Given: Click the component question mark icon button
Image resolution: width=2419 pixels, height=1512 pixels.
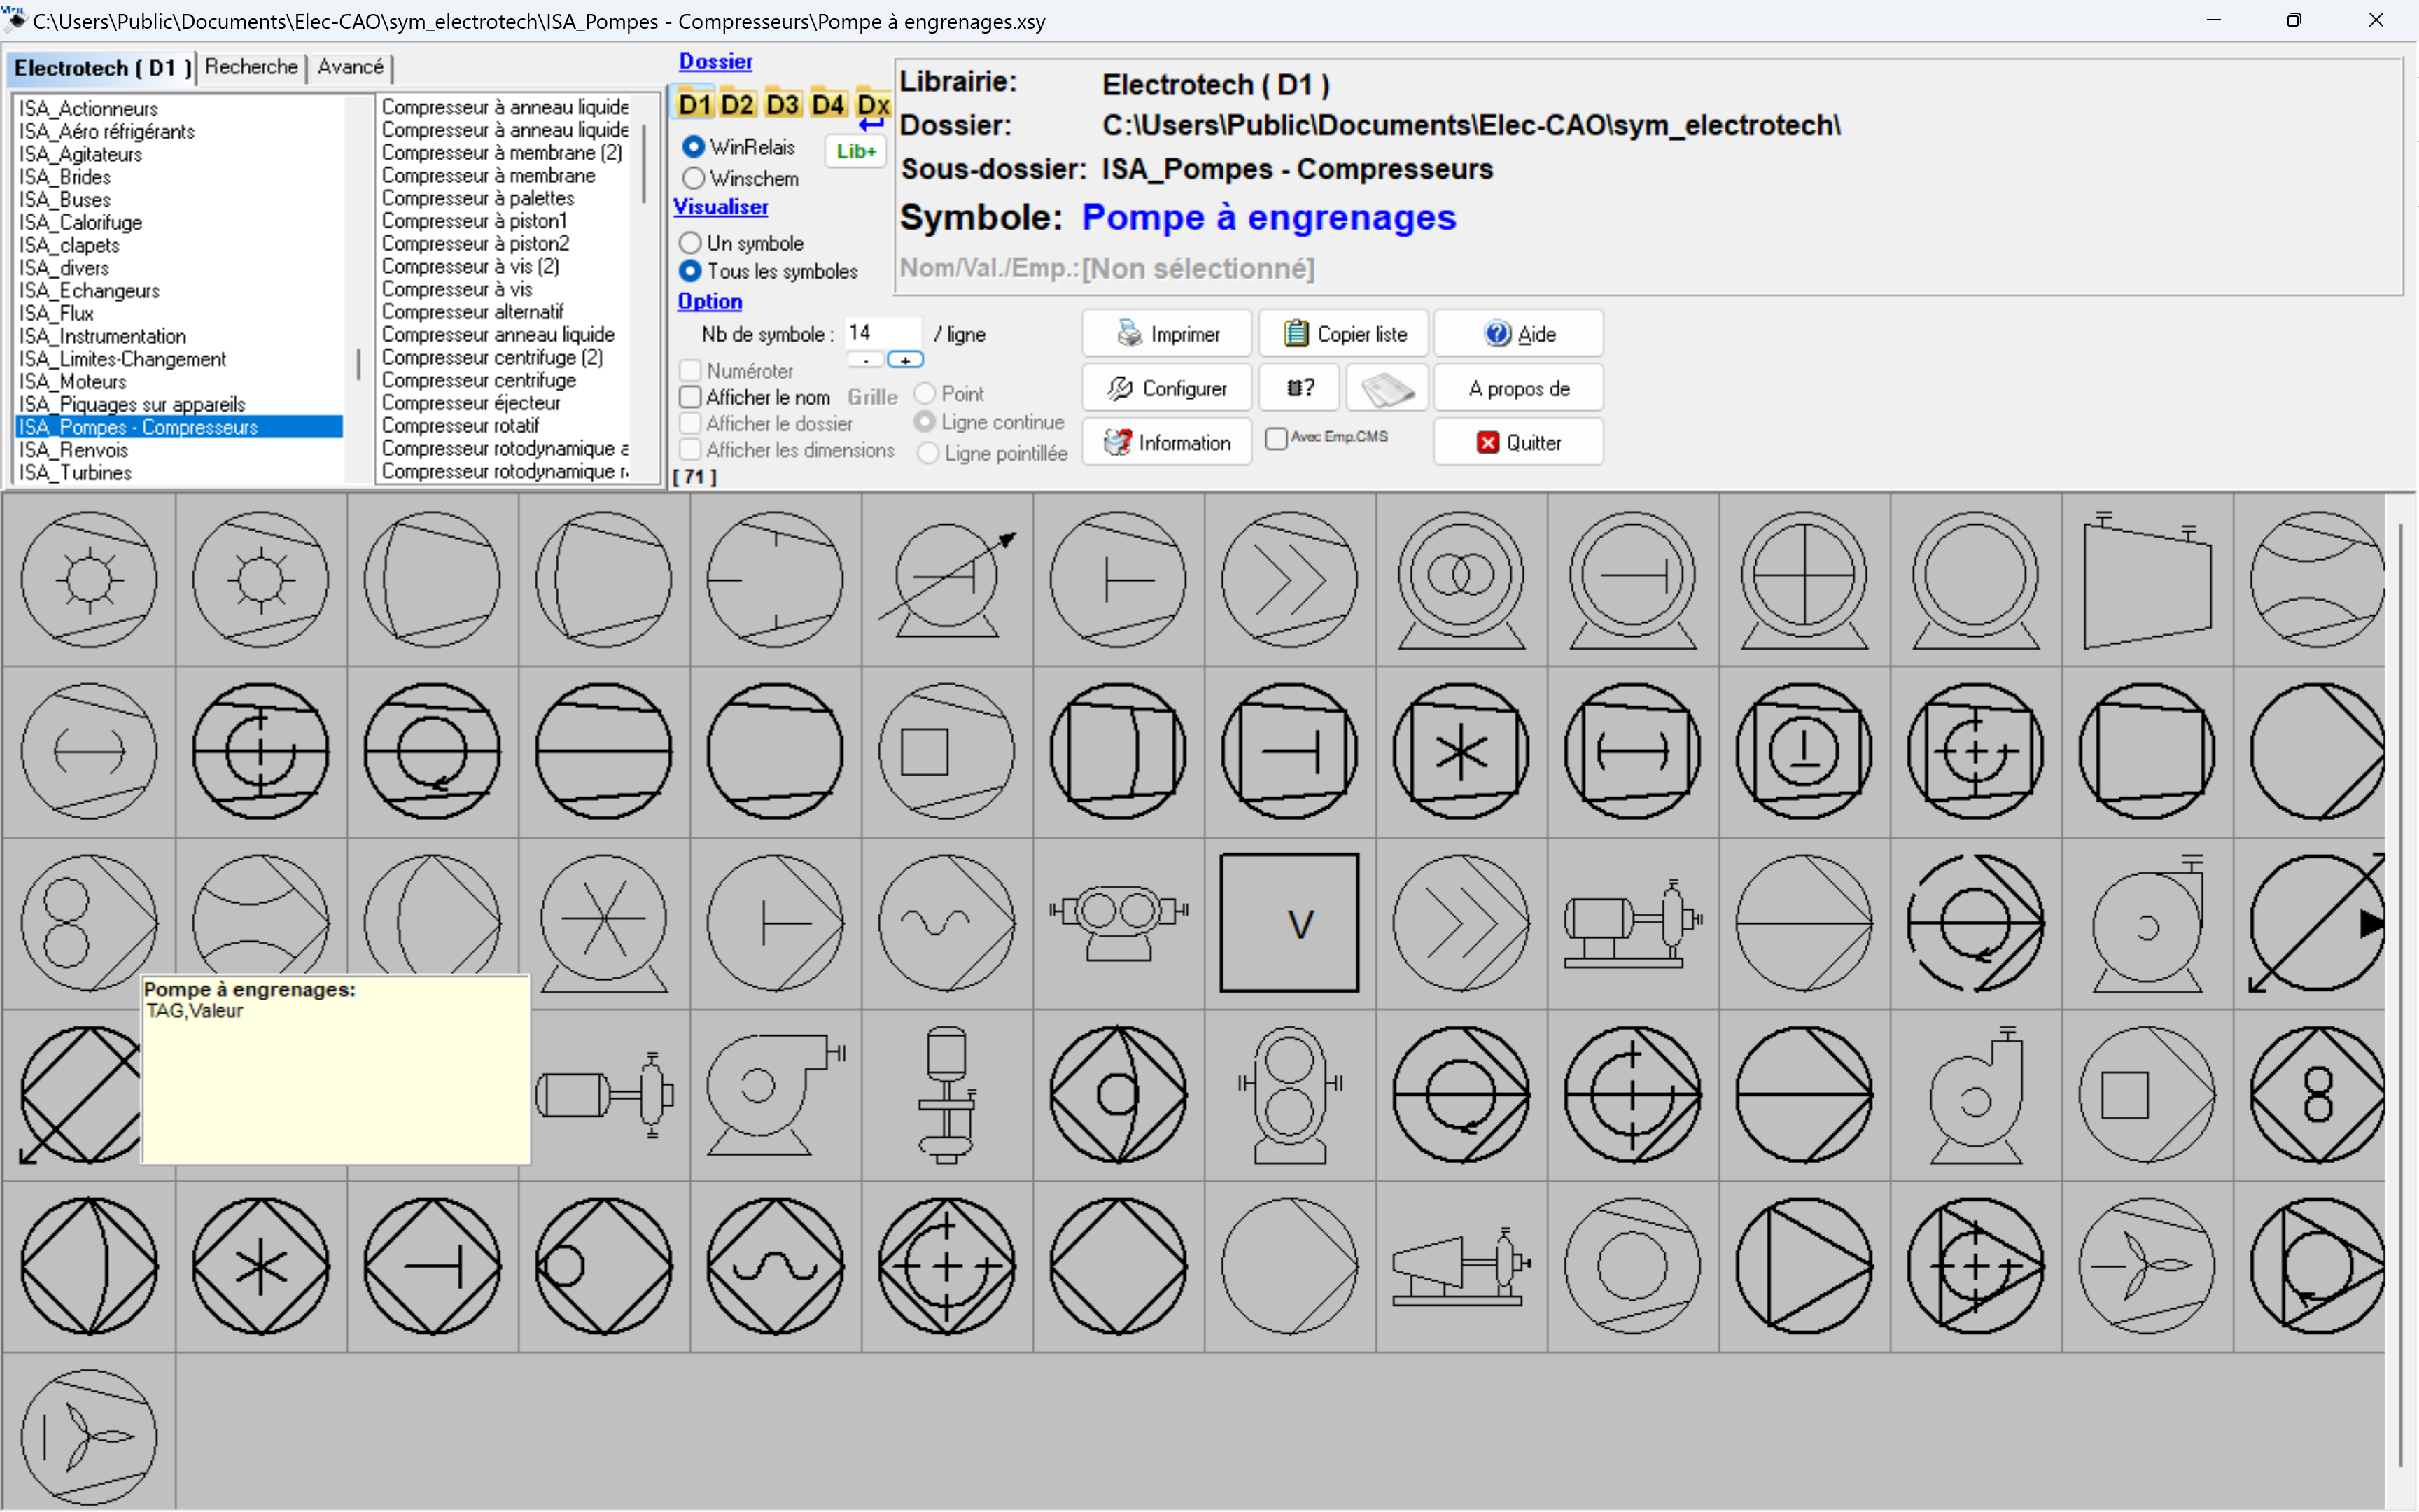Looking at the screenshot, I should point(1300,388).
